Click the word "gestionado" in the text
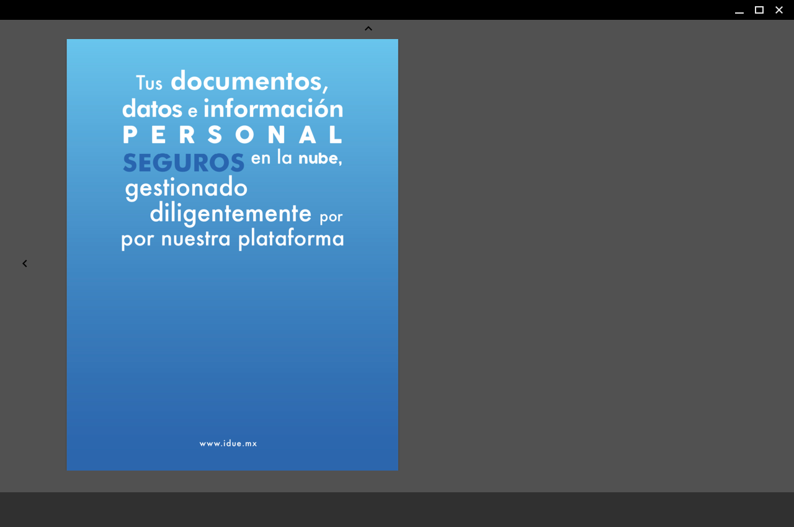The height and width of the screenshot is (527, 794). (186, 187)
